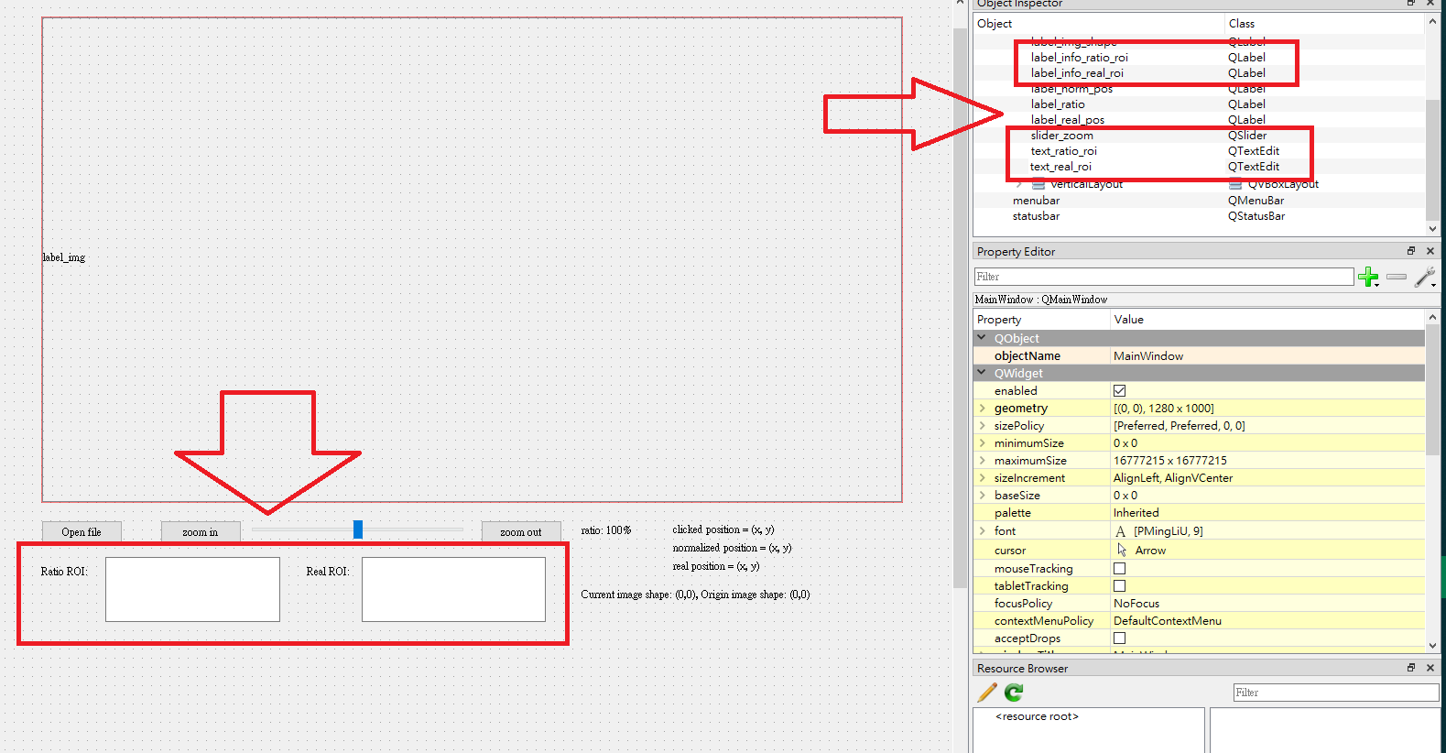Click the blue zoom slider handle

point(358,529)
